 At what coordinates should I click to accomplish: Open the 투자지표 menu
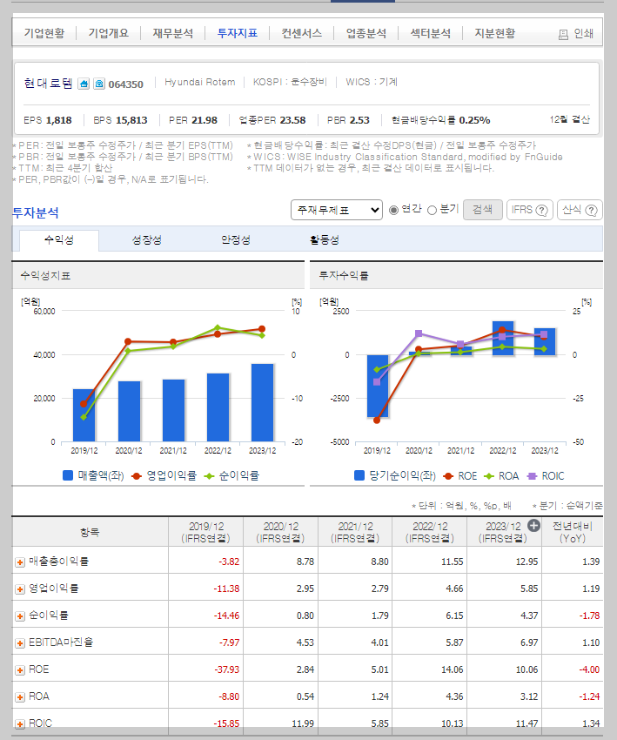click(x=238, y=33)
